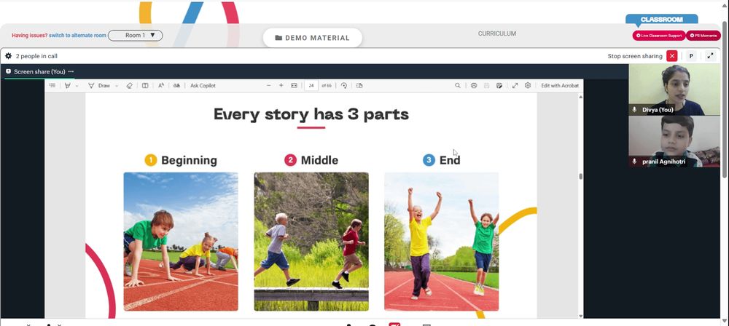This screenshot has width=729, height=326.
Task: Click the Save icon in PDF toolbar
Action: click(x=486, y=85)
